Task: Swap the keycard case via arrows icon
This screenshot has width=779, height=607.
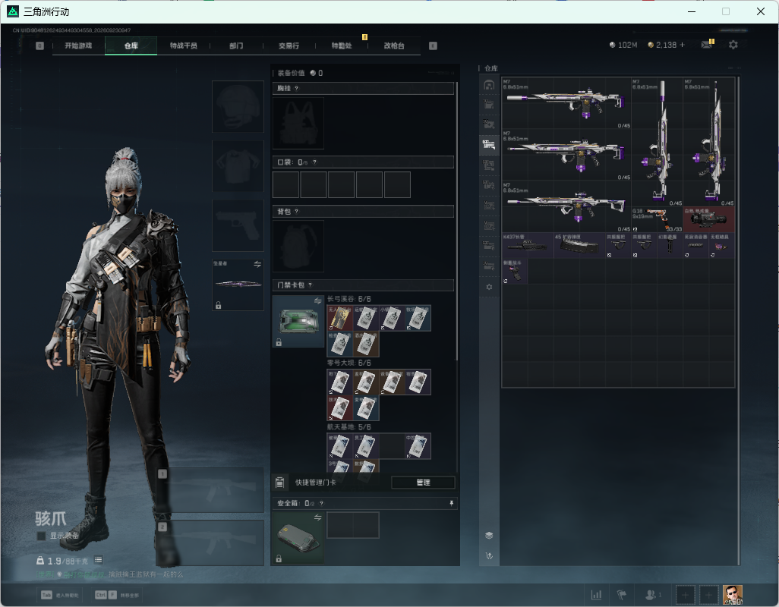Action: 318,300
